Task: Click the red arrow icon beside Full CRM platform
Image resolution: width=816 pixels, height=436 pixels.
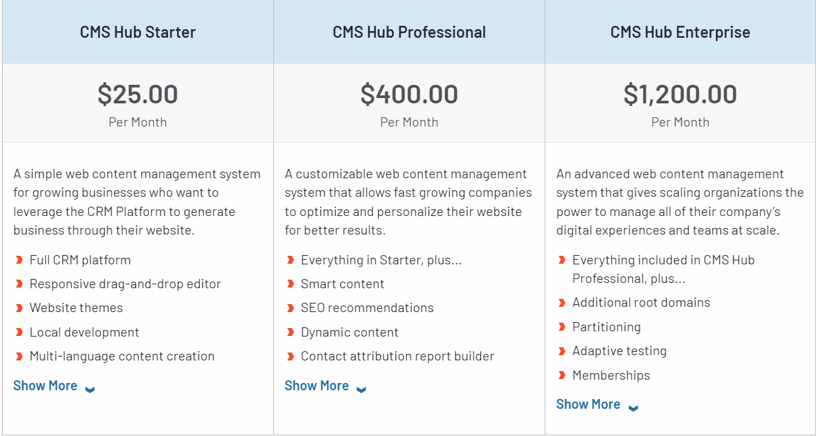Action: tap(21, 260)
